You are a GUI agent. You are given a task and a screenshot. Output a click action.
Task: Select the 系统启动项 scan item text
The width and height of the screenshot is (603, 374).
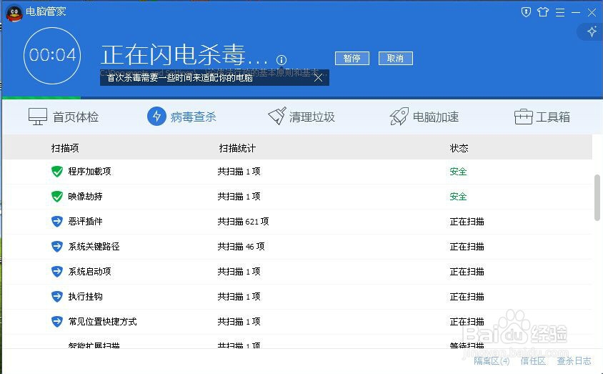point(89,272)
